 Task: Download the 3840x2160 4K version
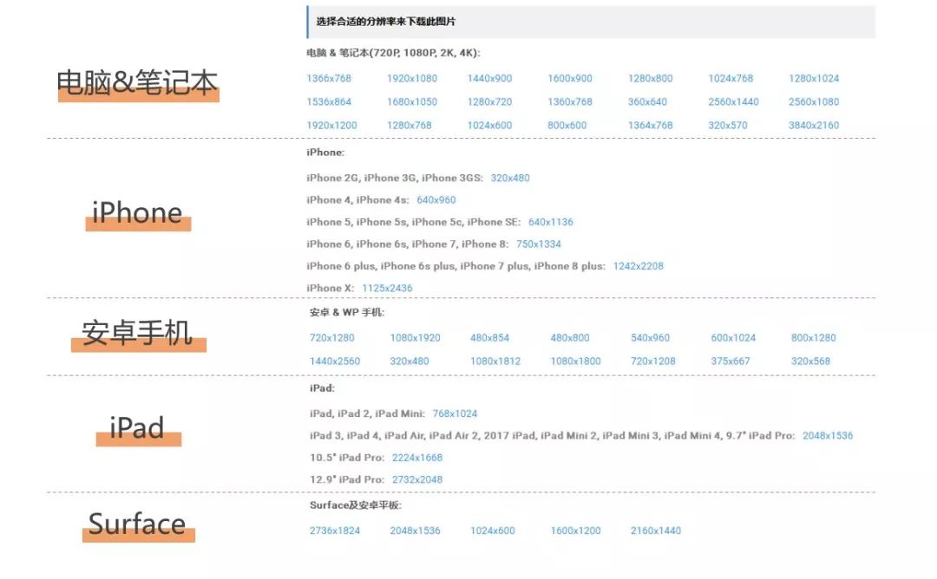click(813, 126)
